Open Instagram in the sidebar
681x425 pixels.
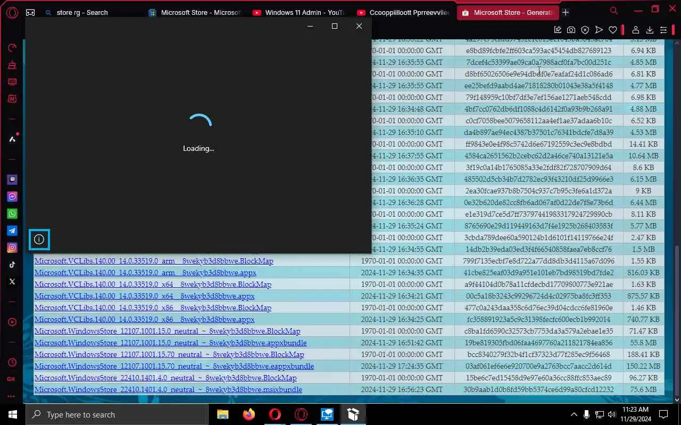12,248
